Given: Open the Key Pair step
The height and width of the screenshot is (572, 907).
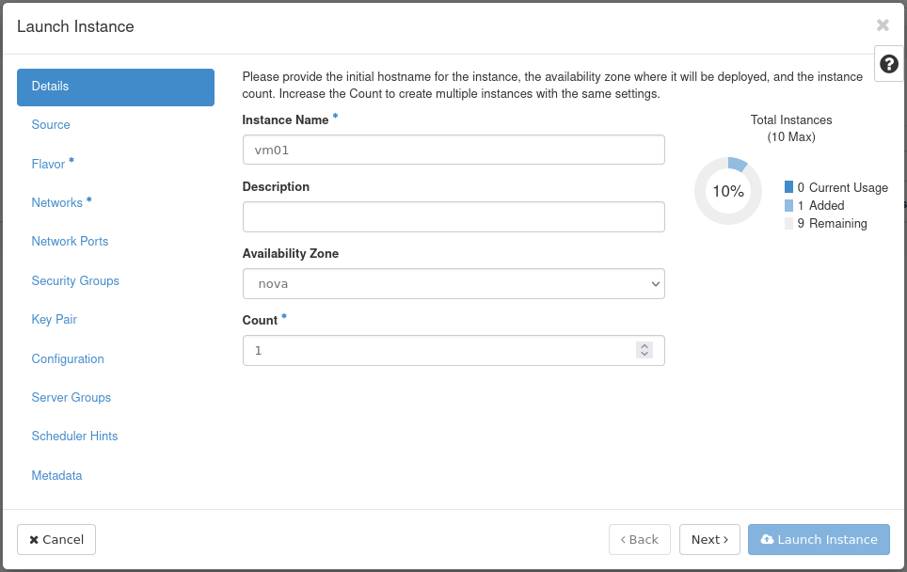Looking at the screenshot, I should 55,320.
